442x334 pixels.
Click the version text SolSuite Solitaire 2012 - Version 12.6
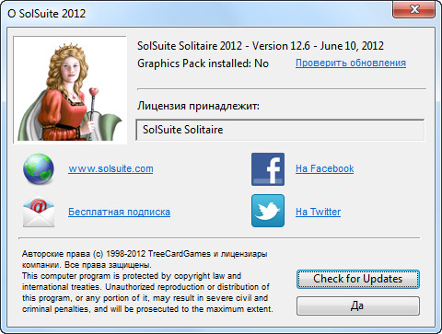pyautogui.click(x=224, y=46)
